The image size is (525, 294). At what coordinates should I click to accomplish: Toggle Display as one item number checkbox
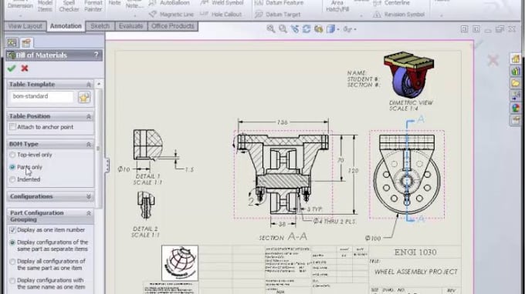pyautogui.click(x=12, y=230)
